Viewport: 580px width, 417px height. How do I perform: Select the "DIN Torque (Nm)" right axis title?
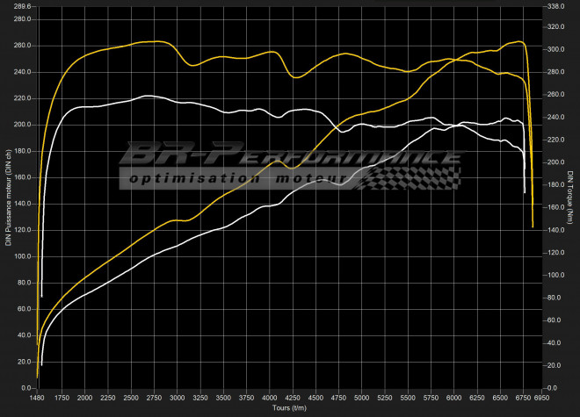(570, 198)
